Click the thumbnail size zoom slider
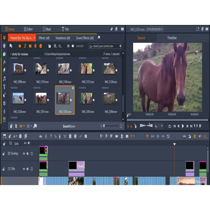 click(x=111, y=126)
